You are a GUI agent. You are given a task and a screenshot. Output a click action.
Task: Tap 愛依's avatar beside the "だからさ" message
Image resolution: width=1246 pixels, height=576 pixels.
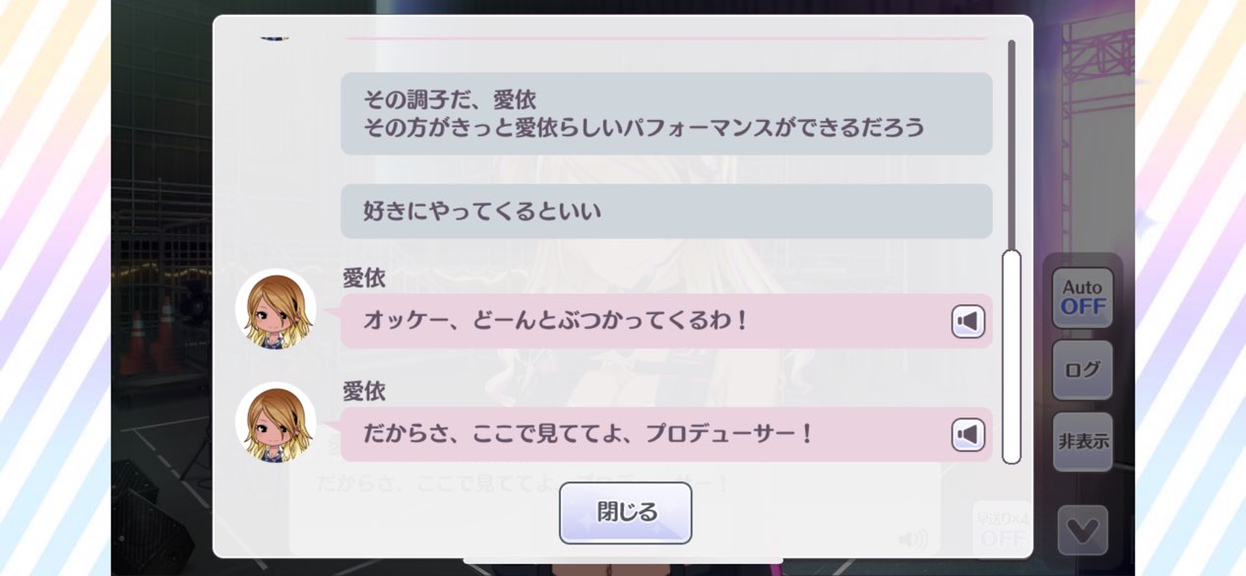coord(276,422)
